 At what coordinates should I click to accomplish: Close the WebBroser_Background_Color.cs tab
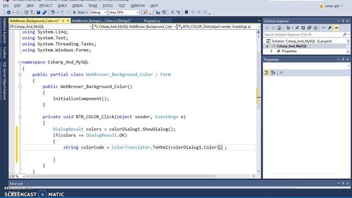68,21
